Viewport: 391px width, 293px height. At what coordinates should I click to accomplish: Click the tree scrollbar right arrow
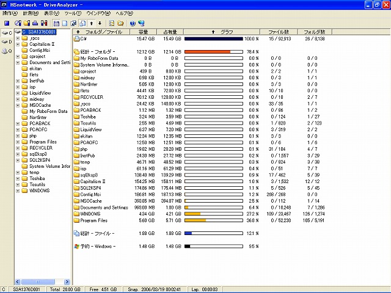(67, 282)
